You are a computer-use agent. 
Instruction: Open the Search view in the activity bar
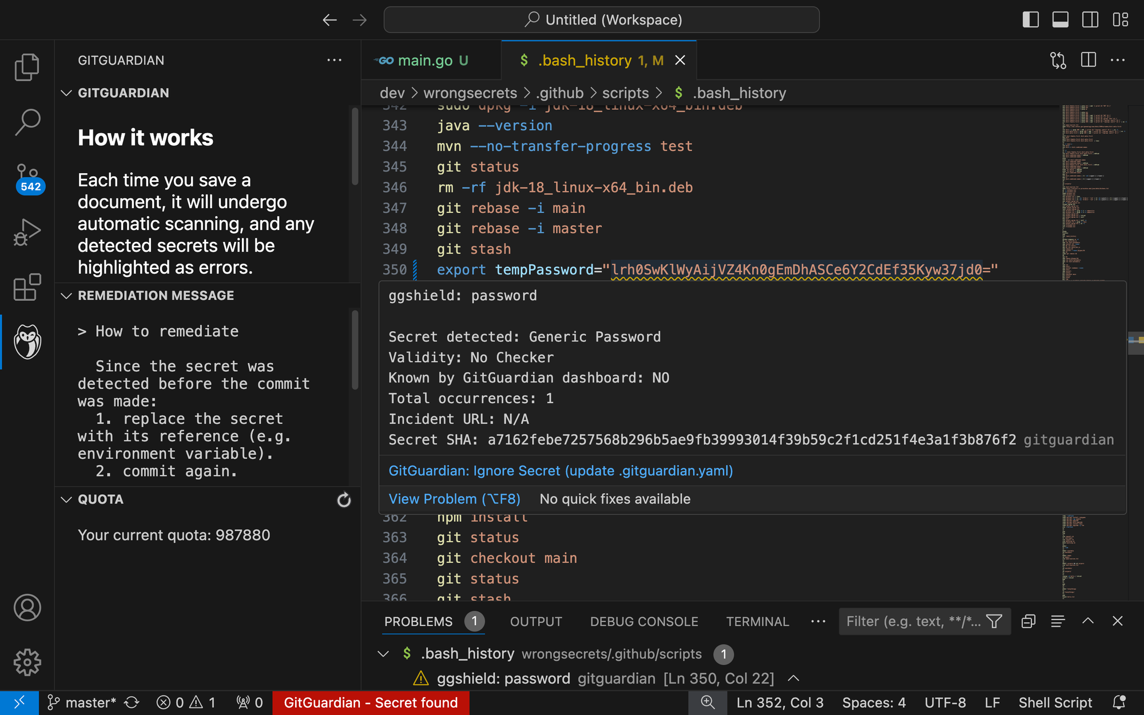click(x=26, y=121)
